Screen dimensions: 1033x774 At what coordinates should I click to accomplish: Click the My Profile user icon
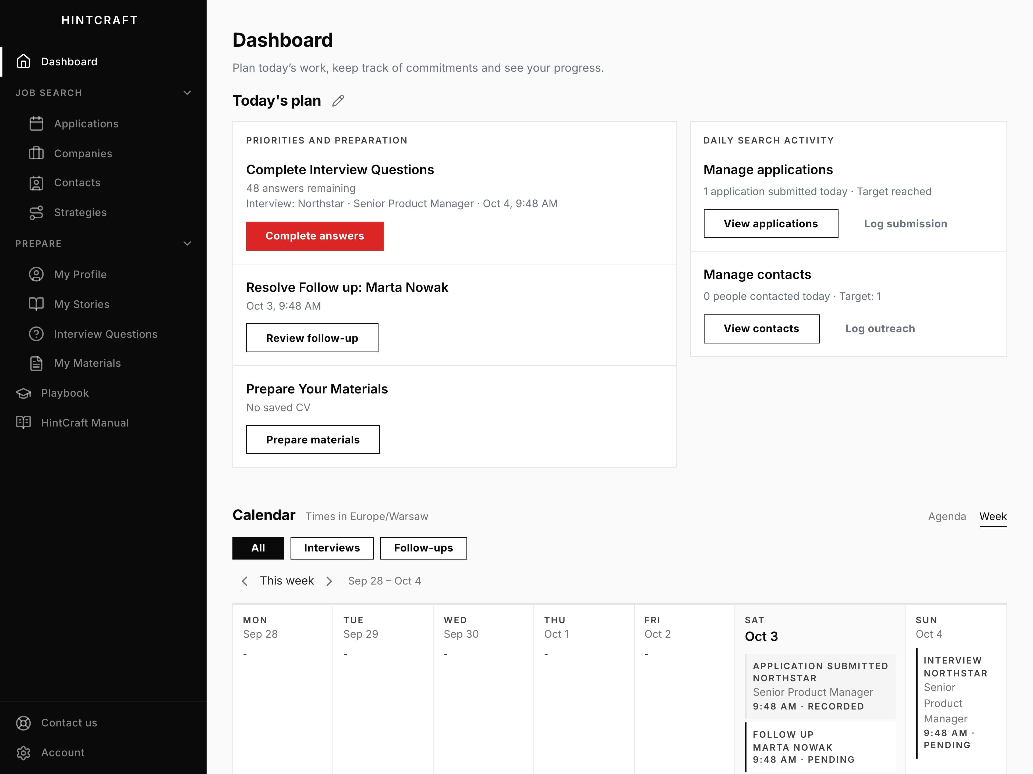36,274
